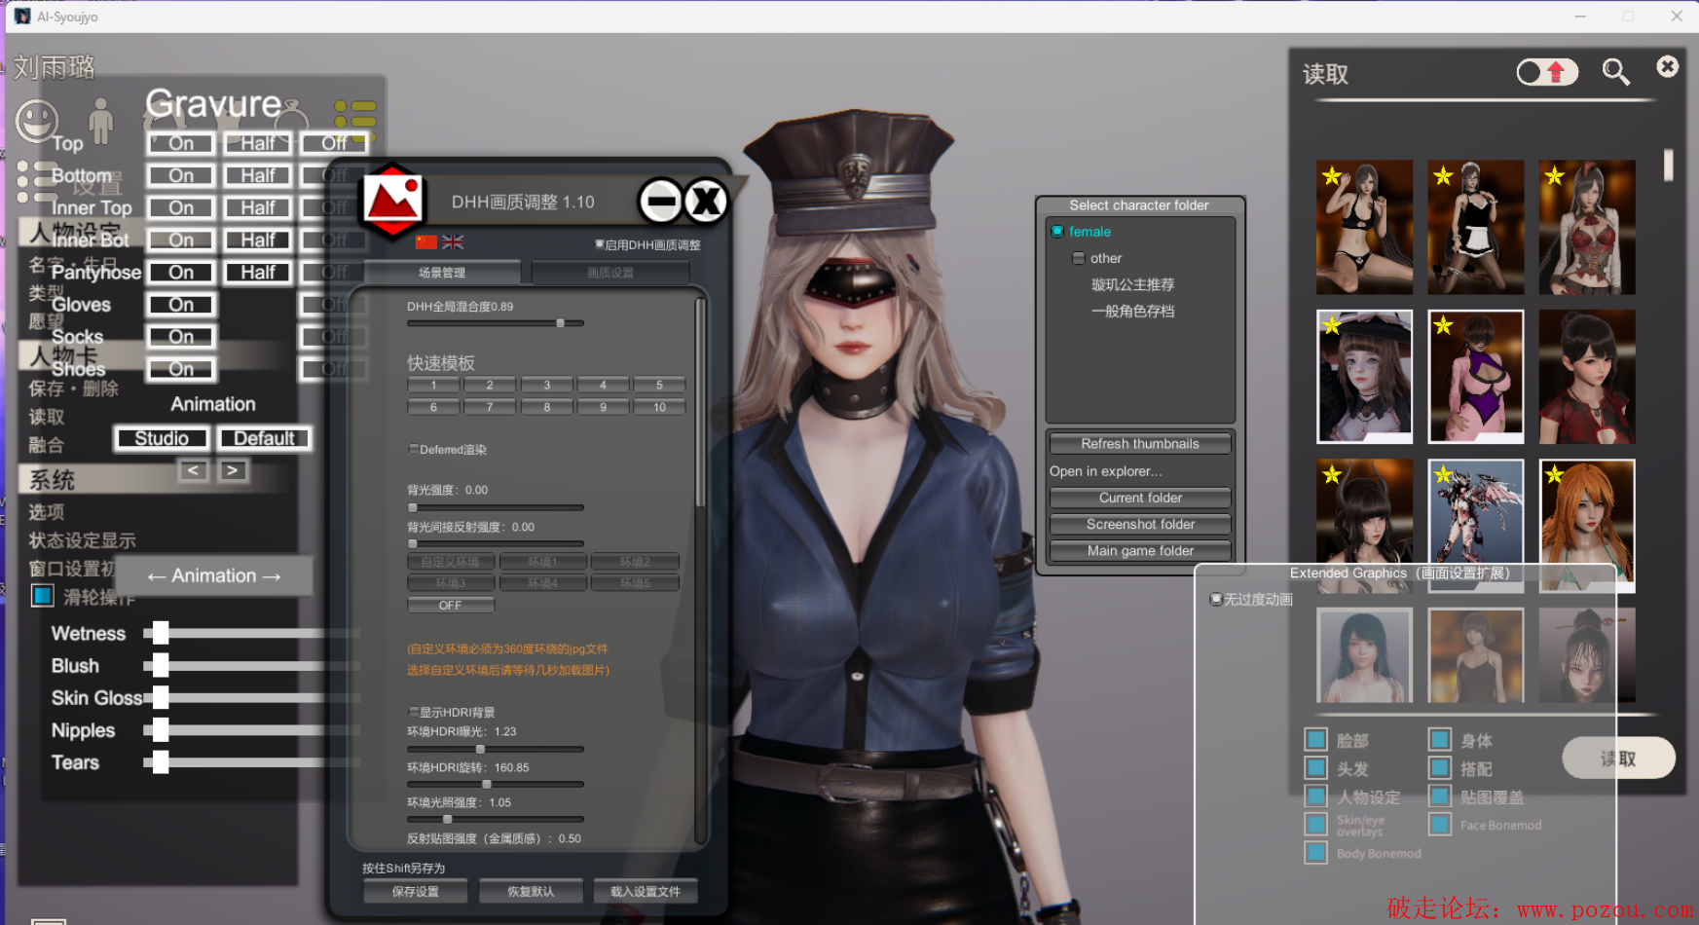This screenshot has height=925, width=1699.
Task: Adjust the Wetness slider
Action: point(251,633)
